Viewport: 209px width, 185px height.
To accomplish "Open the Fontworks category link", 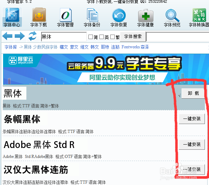I will [131, 47].
